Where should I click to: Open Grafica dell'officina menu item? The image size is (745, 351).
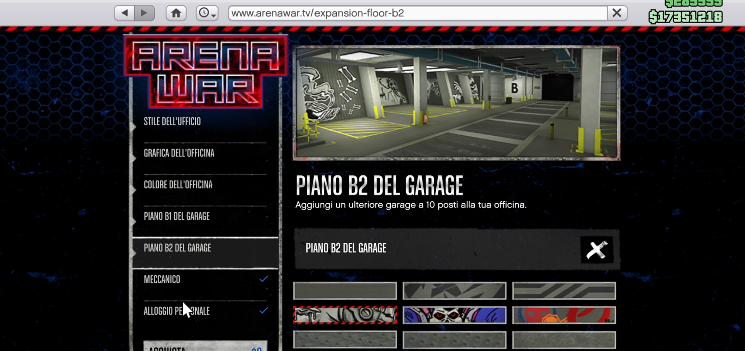[x=205, y=153]
